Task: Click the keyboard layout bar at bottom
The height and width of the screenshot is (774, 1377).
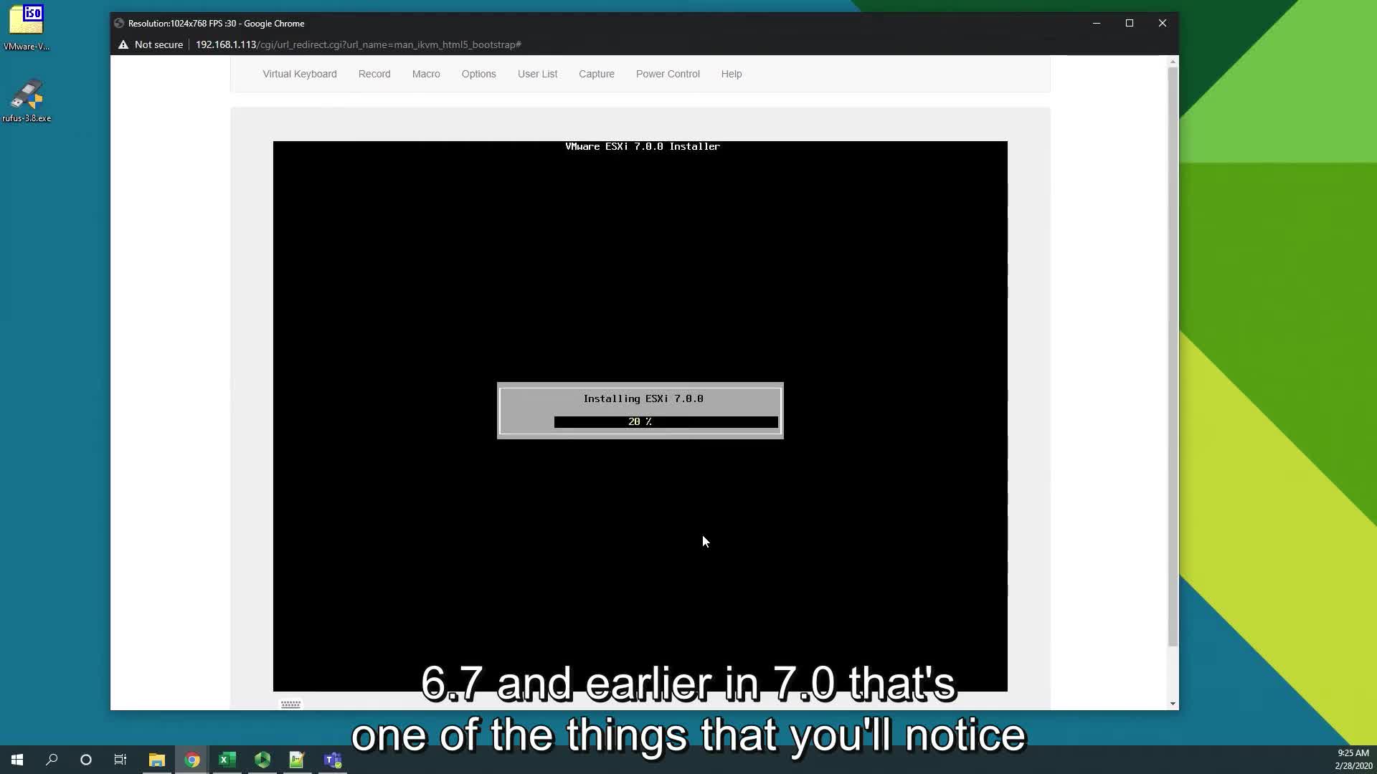Action: 290,704
